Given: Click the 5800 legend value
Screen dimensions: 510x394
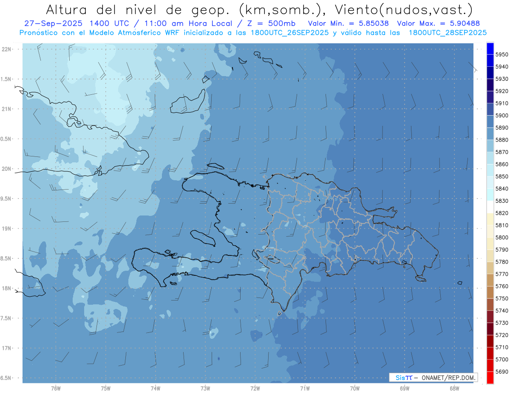Looking at the screenshot, I should coord(501,238).
